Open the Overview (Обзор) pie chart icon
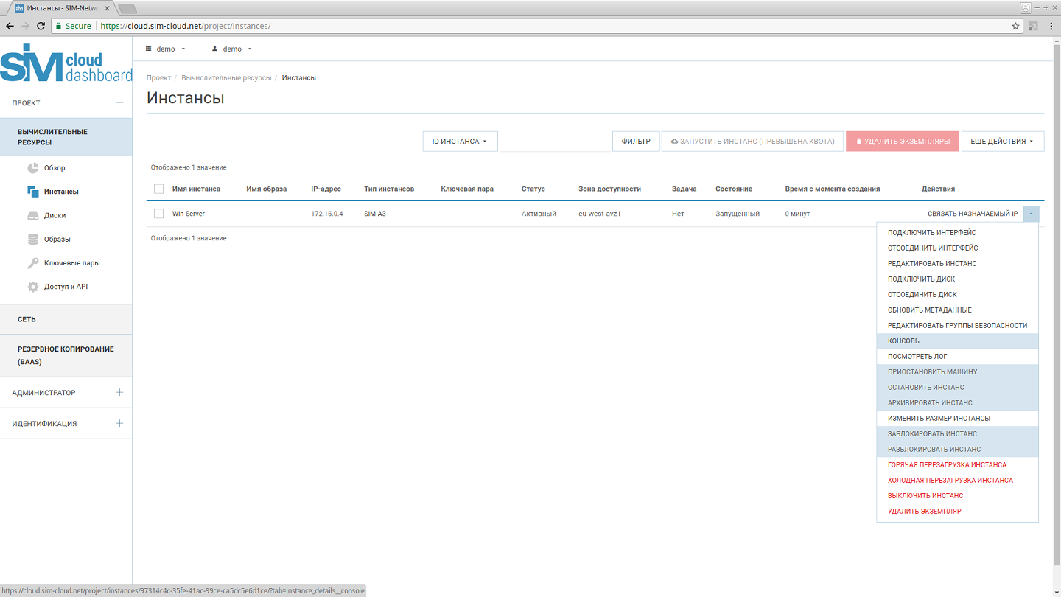Image resolution: width=1061 pixels, height=597 pixels. [x=33, y=168]
